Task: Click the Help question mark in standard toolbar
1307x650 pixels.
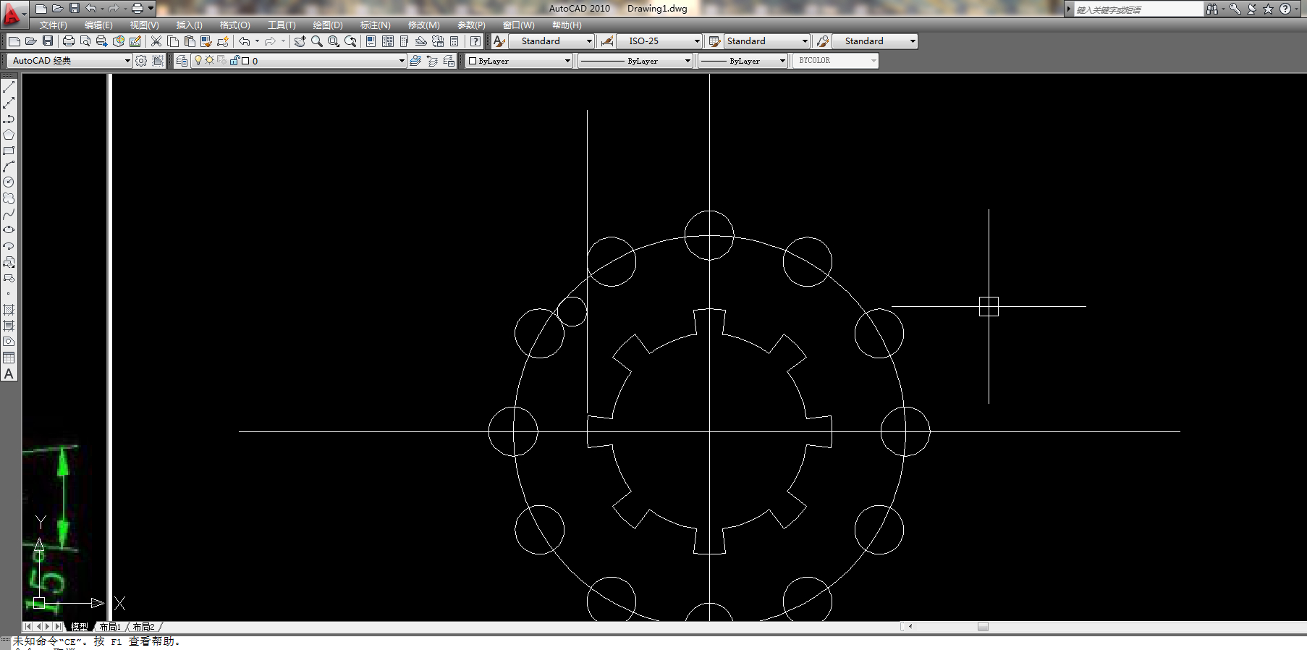Action: [475, 41]
